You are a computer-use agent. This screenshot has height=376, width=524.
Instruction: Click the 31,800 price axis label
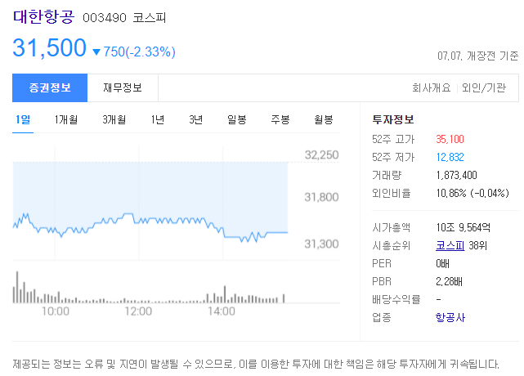pos(321,197)
